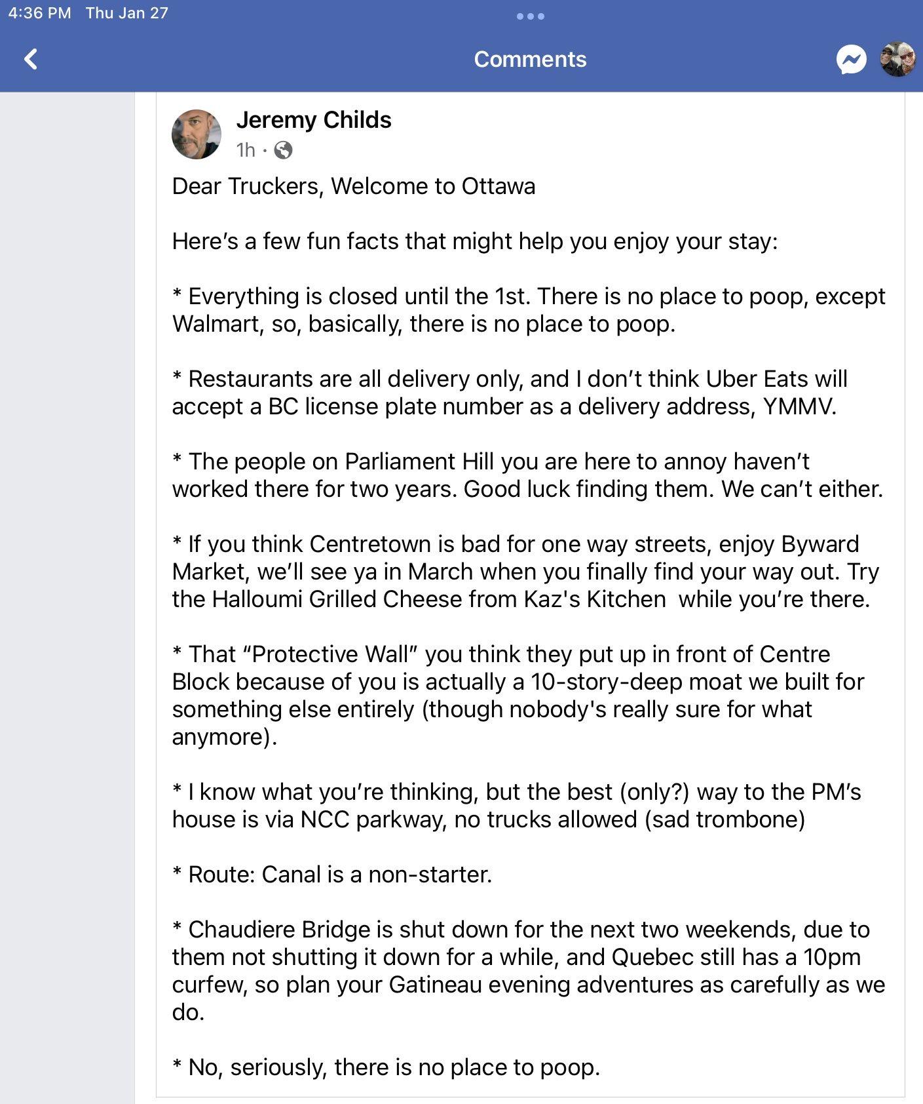
Task: Tap the paragraph mentioning Parliament Hill
Action: tap(527, 475)
